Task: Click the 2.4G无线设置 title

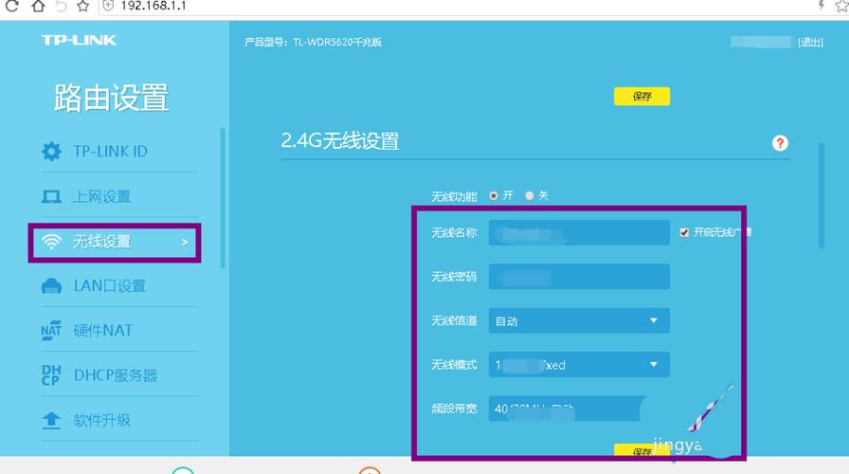Action: coord(340,141)
